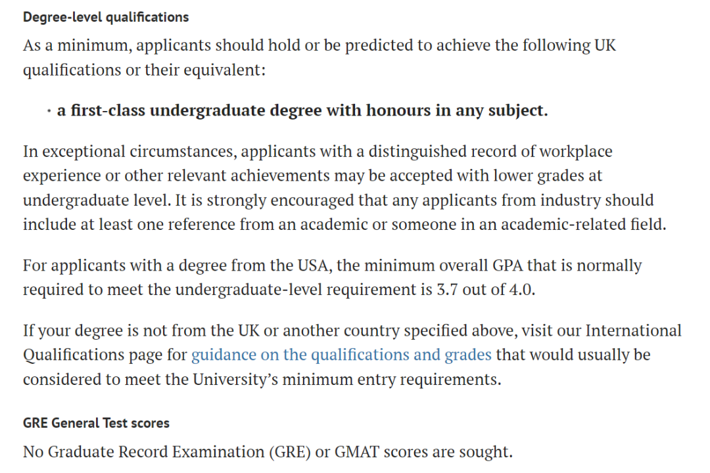Click the words "workplace" in the exceptional circumstances paragraph
This screenshot has width=710, height=473.
[x=575, y=152]
